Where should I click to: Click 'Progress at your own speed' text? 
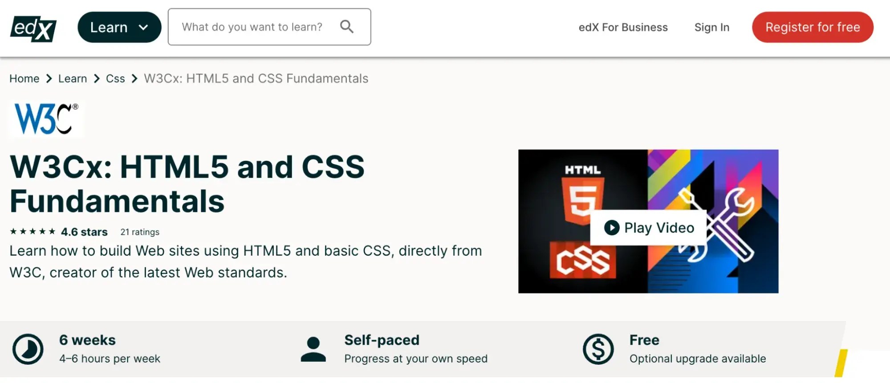coord(416,359)
